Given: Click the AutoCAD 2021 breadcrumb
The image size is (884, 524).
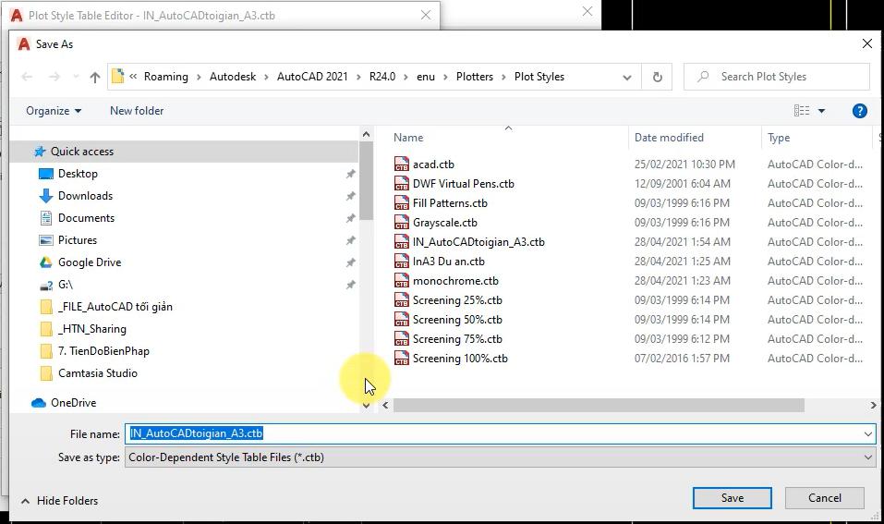Looking at the screenshot, I should coord(312,77).
